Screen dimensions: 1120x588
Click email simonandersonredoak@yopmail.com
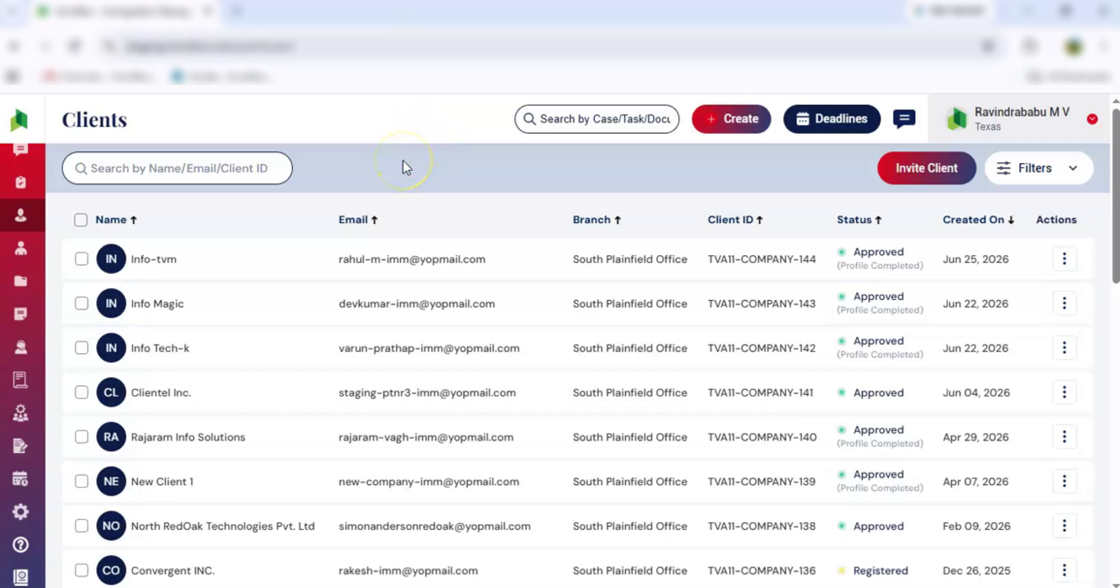pyautogui.click(x=434, y=526)
